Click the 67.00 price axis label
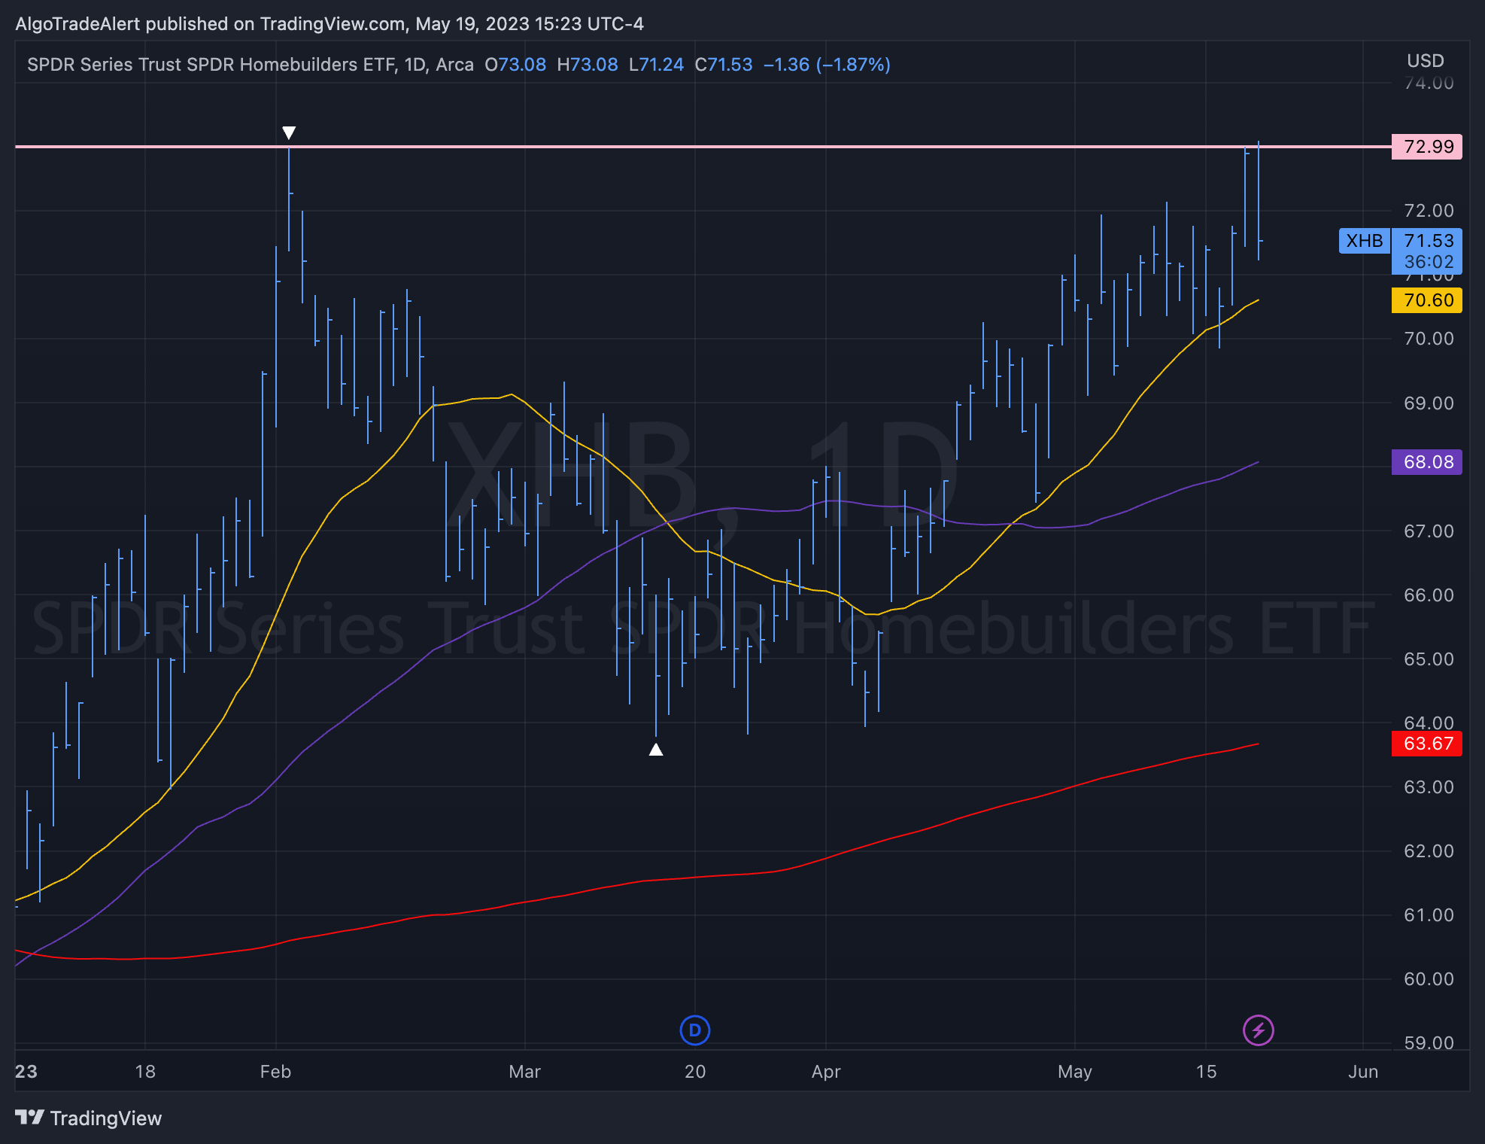Screen dimensions: 1485x1144 click(1429, 531)
